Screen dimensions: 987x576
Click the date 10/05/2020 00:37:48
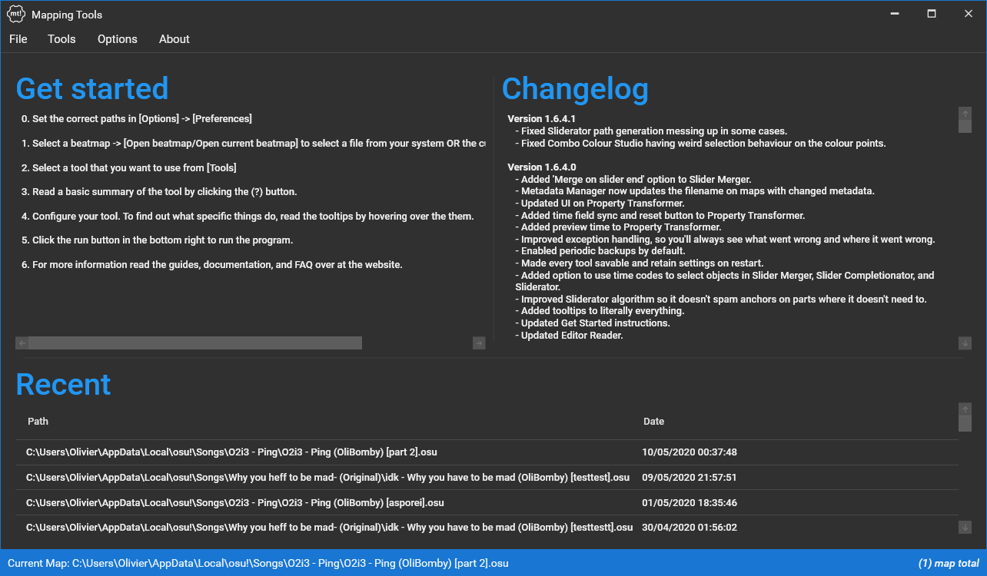[x=690, y=452]
